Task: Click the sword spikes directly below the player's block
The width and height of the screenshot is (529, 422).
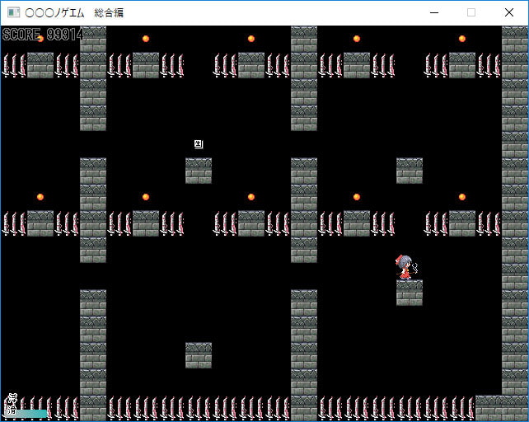Action: (410, 407)
